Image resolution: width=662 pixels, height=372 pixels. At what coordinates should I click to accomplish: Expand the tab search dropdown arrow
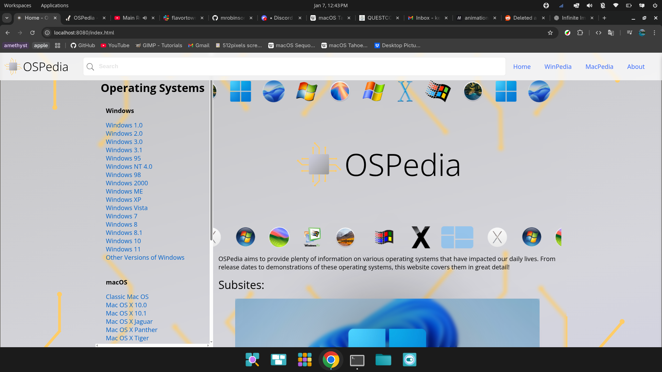point(7,18)
